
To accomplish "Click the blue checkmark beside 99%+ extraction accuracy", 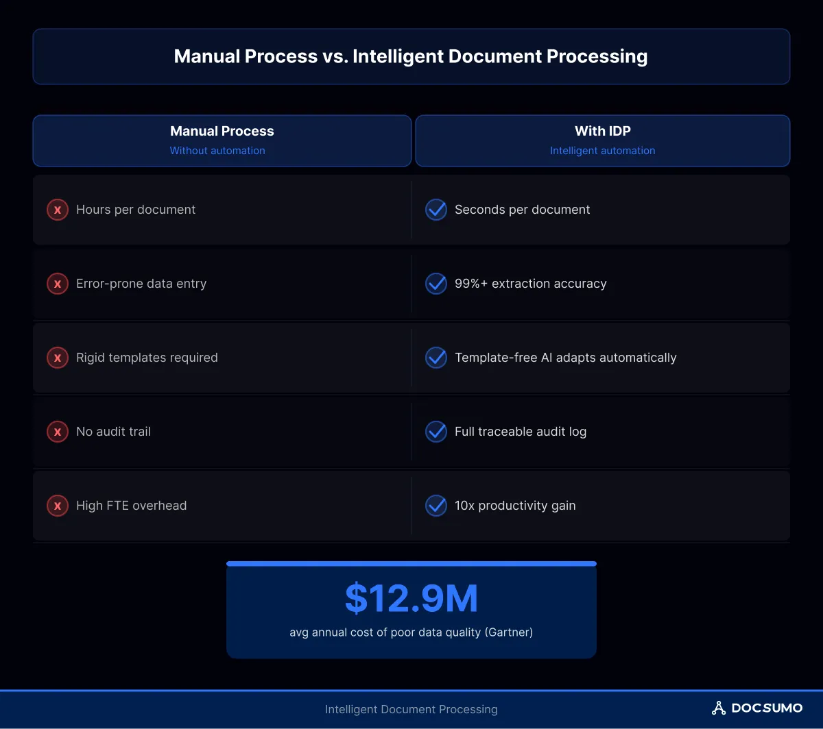I will [436, 284].
